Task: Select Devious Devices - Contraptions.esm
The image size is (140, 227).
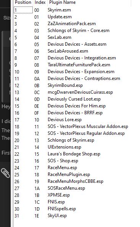Action: pyautogui.click(x=84, y=78)
